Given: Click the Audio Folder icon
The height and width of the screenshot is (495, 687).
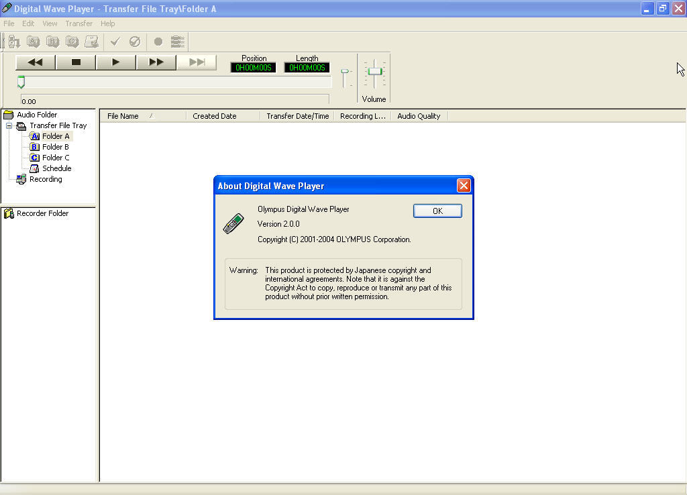Looking at the screenshot, I should (9, 115).
